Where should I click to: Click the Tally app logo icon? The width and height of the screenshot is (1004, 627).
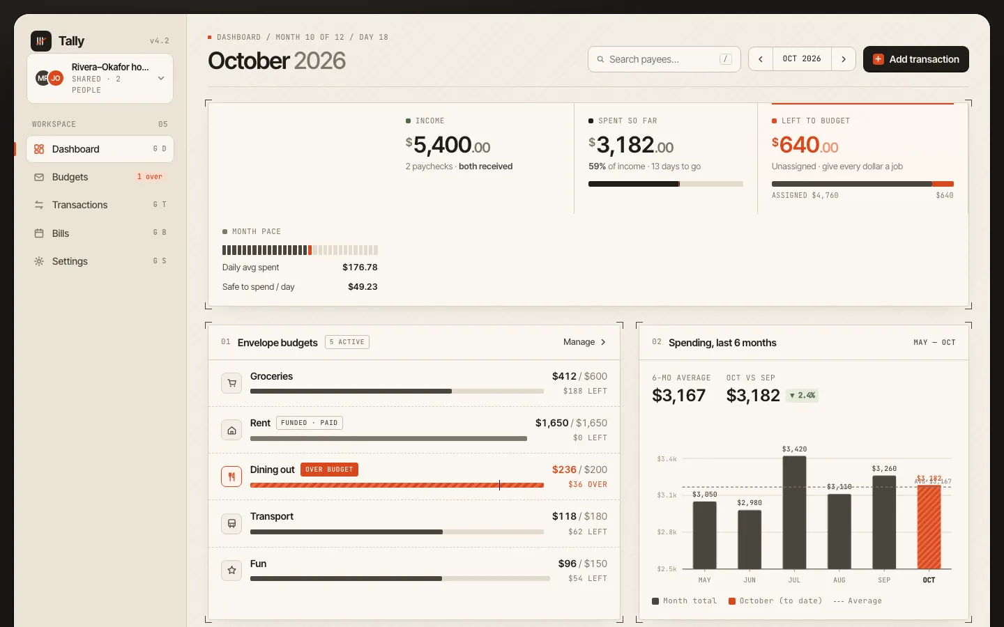tap(41, 41)
